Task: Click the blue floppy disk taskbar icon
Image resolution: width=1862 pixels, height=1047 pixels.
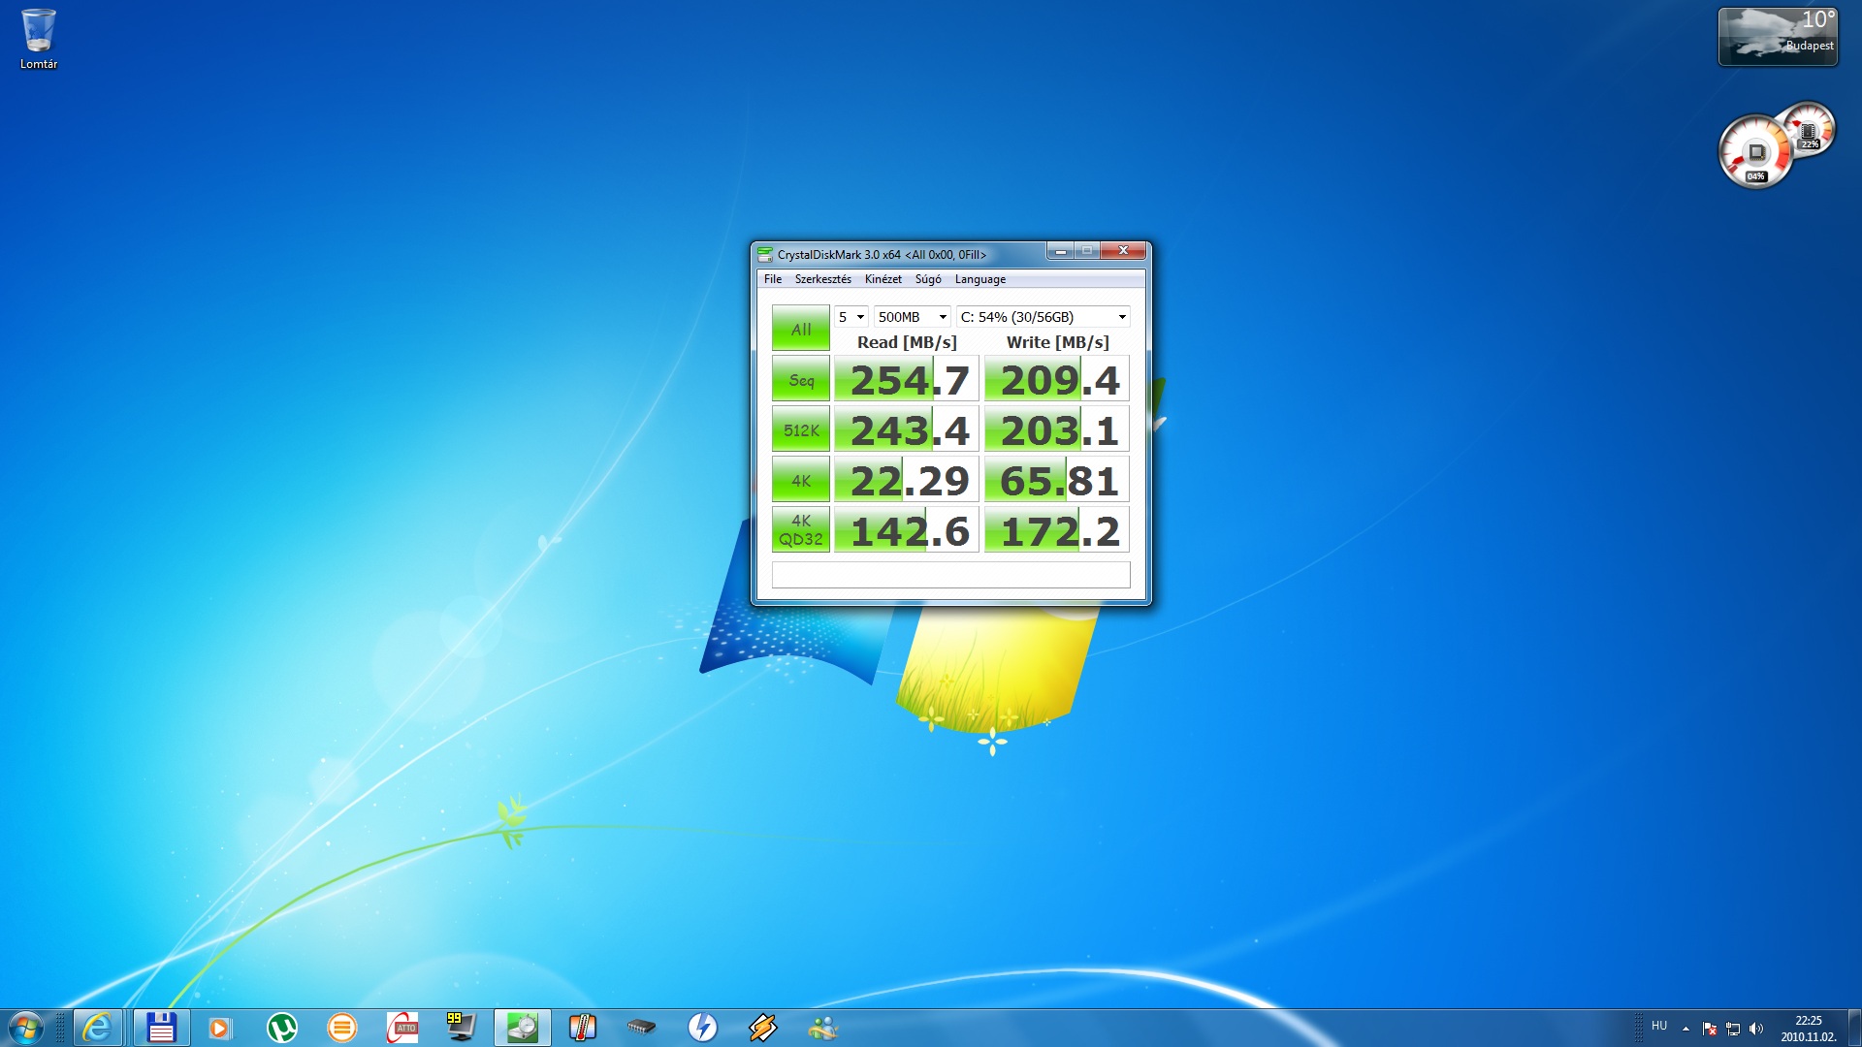Action: 161,1028
